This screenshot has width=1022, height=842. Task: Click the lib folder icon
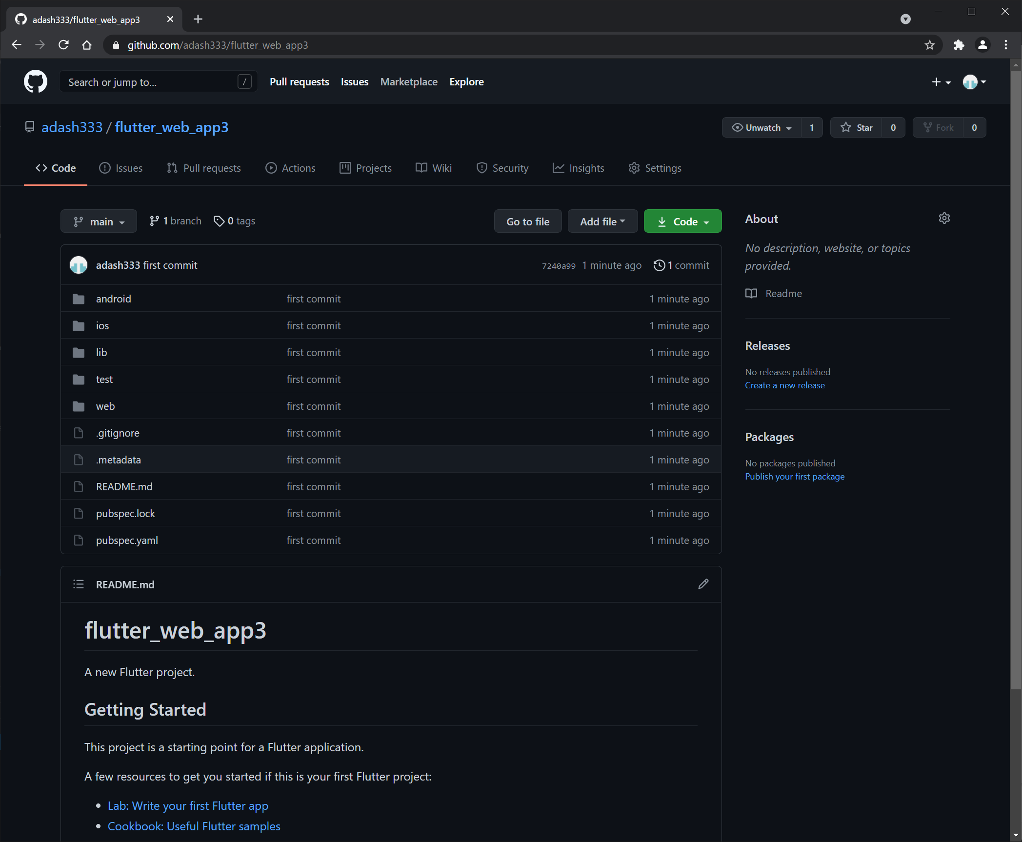click(x=79, y=352)
